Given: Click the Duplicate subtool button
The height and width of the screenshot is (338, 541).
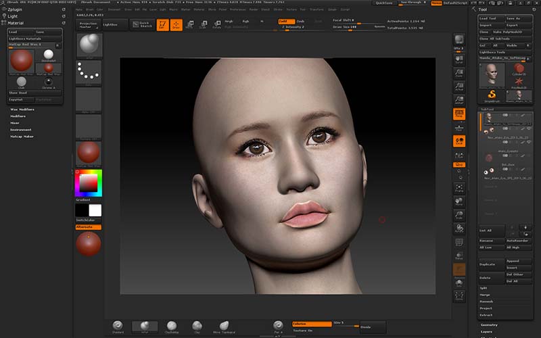Looking at the screenshot, I should pyautogui.click(x=492, y=264).
